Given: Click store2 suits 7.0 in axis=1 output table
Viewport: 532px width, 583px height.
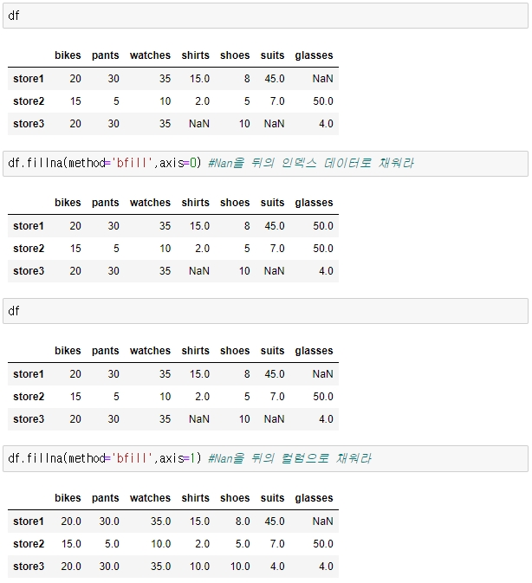Looking at the screenshot, I should point(277,544).
